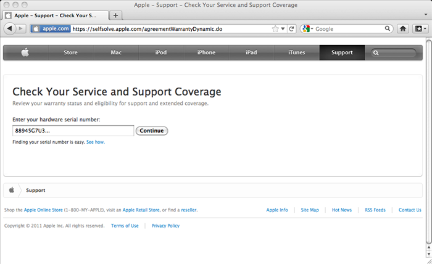Screen dimensions: 432x264
Task: Click Support in the breadcrumb
Action: click(x=36, y=190)
